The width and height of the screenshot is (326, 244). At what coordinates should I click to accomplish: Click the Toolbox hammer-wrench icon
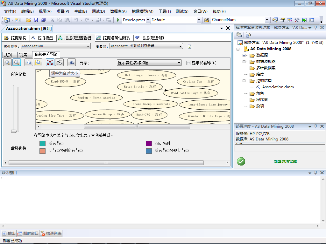click(297, 20)
